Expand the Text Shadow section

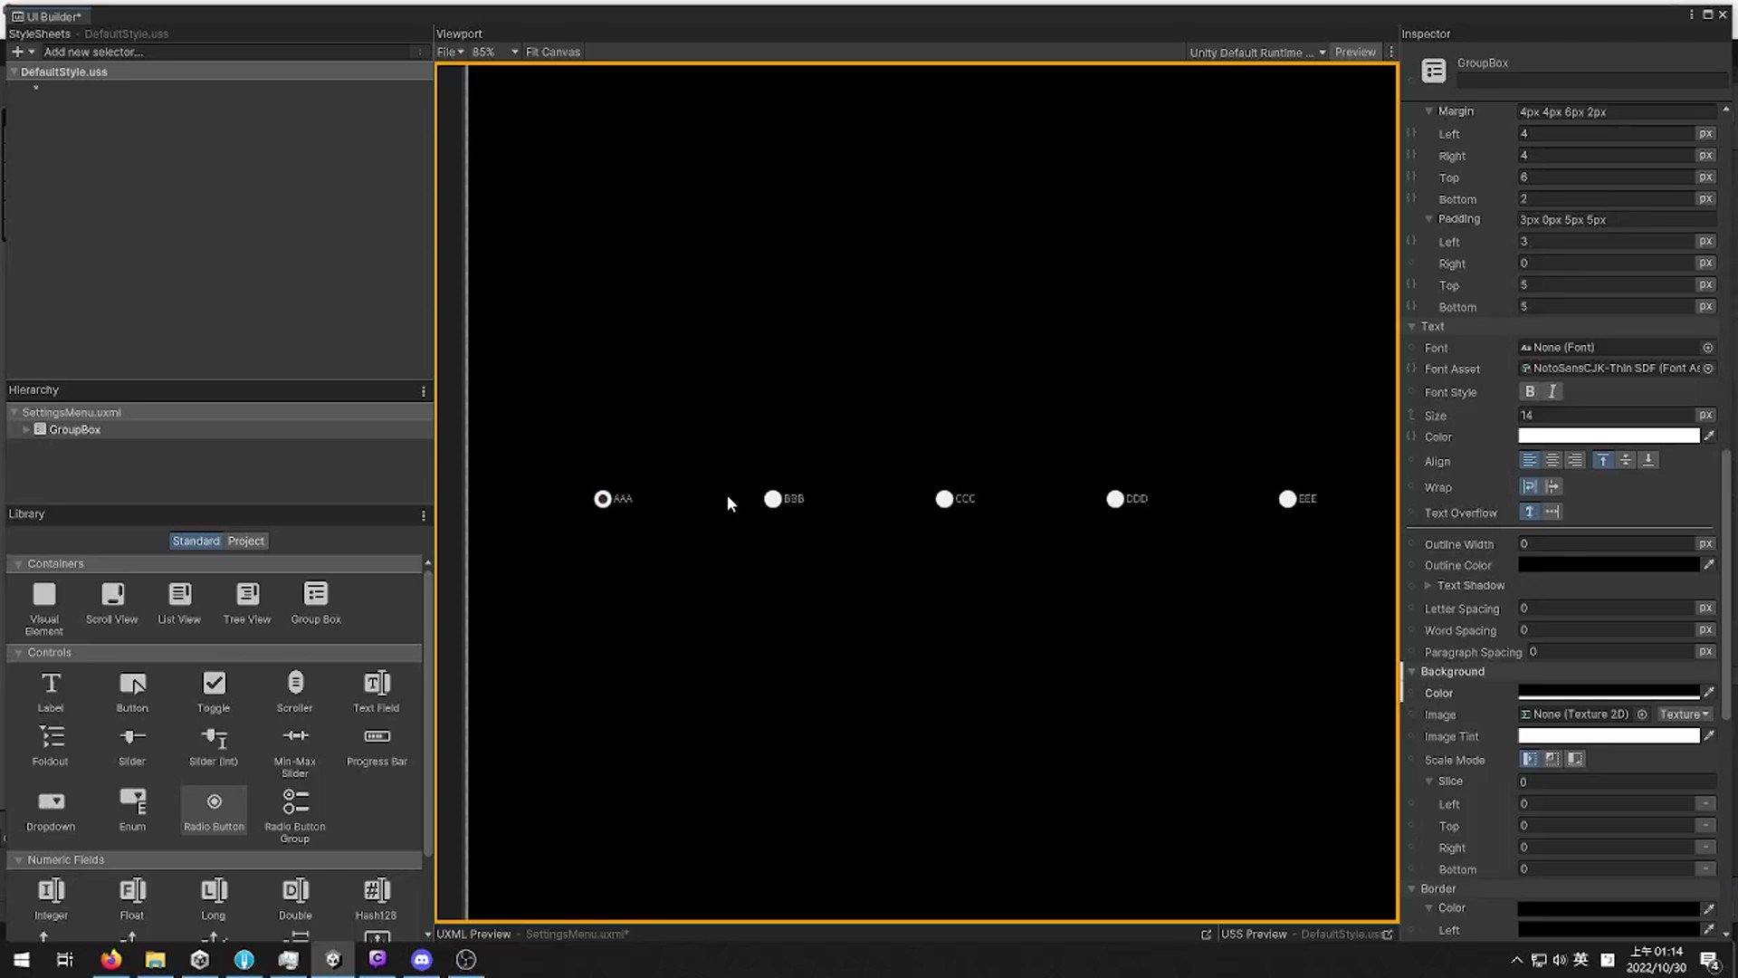pos(1428,586)
